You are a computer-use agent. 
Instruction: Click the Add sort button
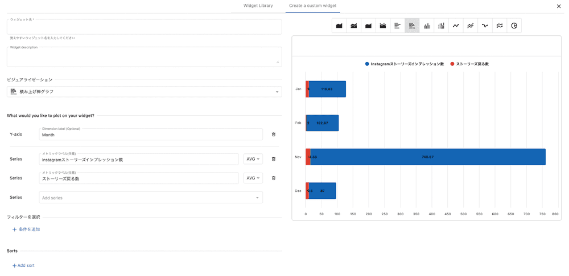[x=23, y=265]
